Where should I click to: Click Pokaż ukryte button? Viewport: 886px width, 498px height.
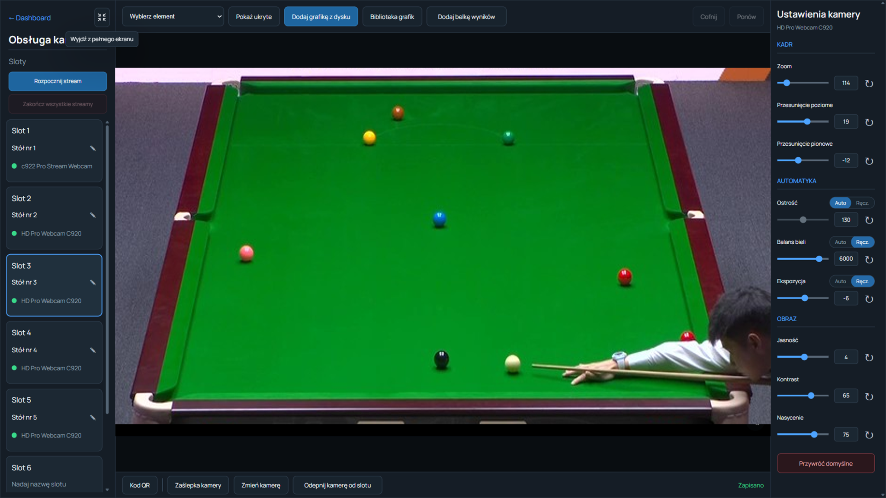(254, 16)
